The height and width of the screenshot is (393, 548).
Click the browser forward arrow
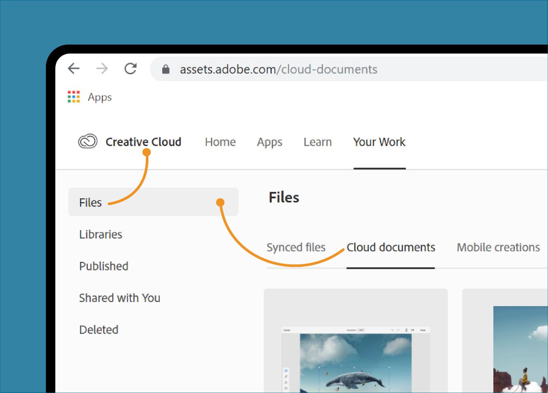[x=102, y=68]
